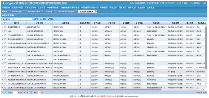Toggle the select-all checkbox in table header
Viewport: 209px width, 98px height.
tap(5, 23)
